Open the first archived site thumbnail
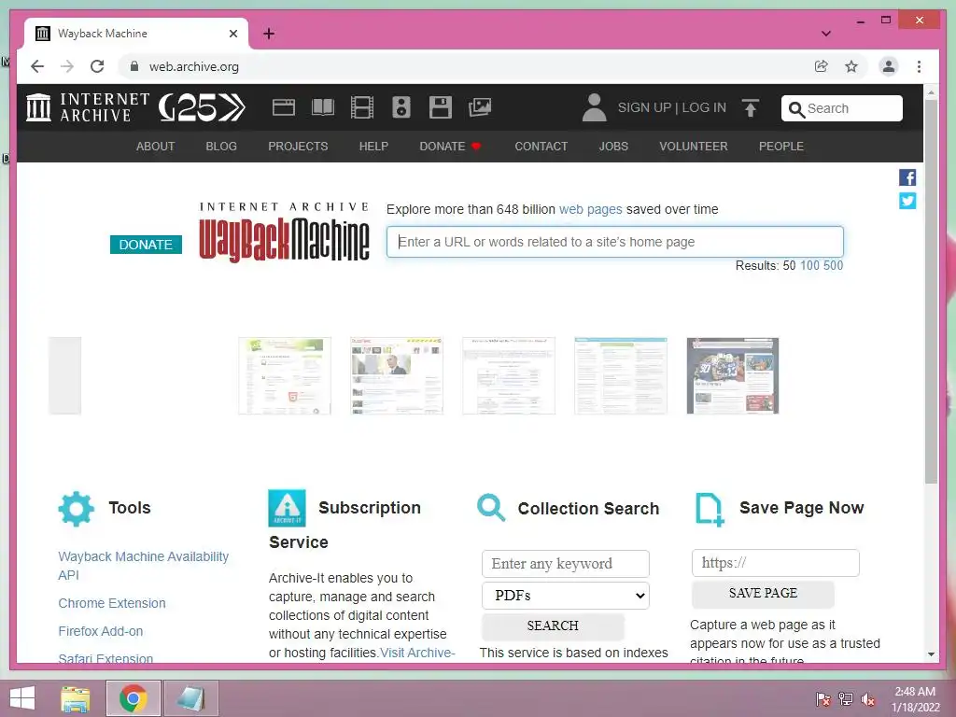The image size is (956, 717). point(285,375)
